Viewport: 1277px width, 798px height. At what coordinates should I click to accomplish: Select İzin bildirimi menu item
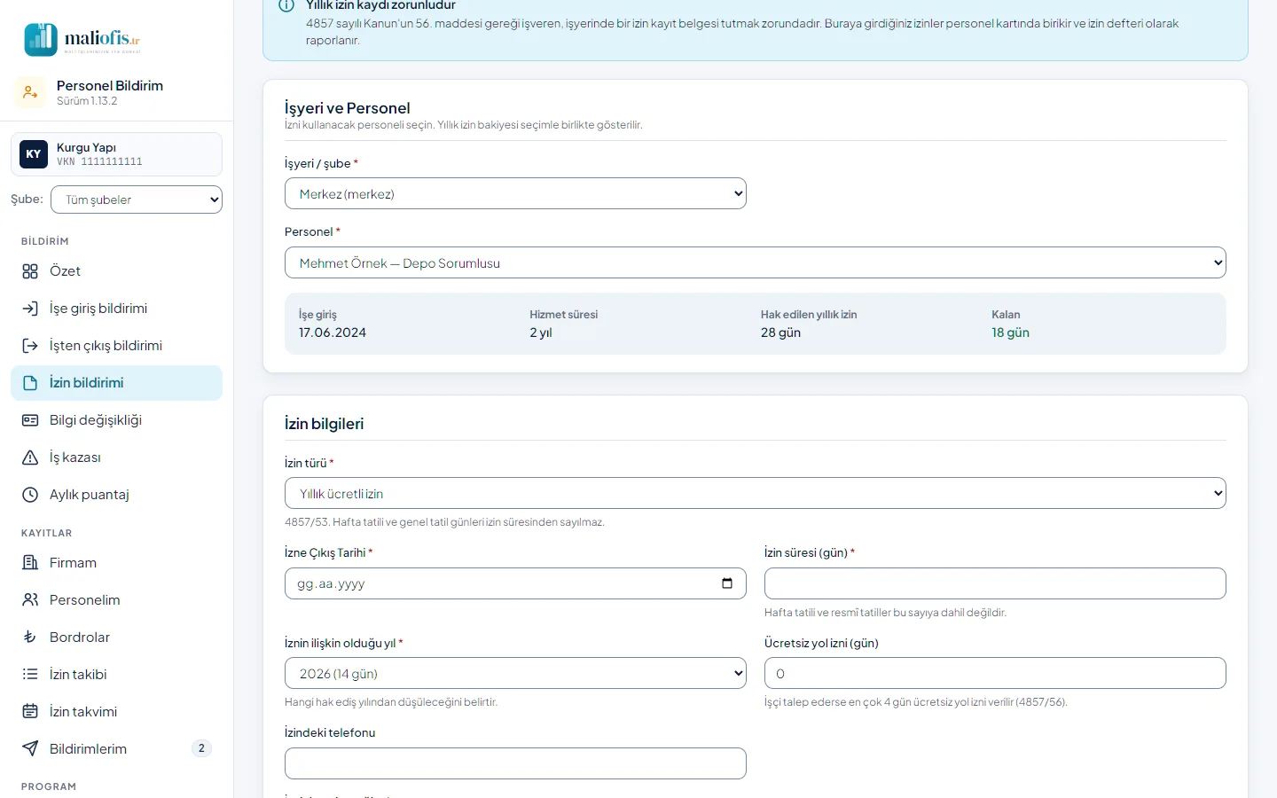coord(116,383)
